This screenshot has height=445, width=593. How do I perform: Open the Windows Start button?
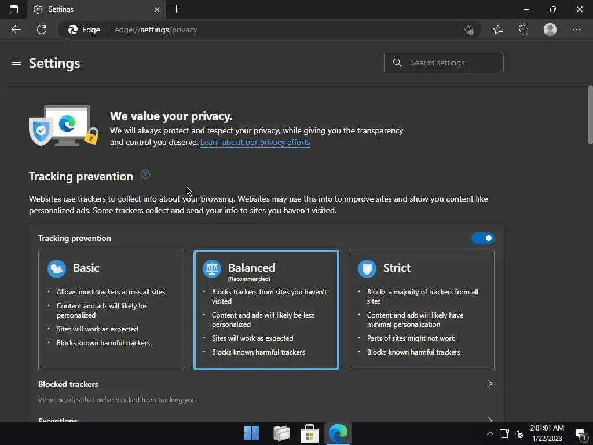251,433
